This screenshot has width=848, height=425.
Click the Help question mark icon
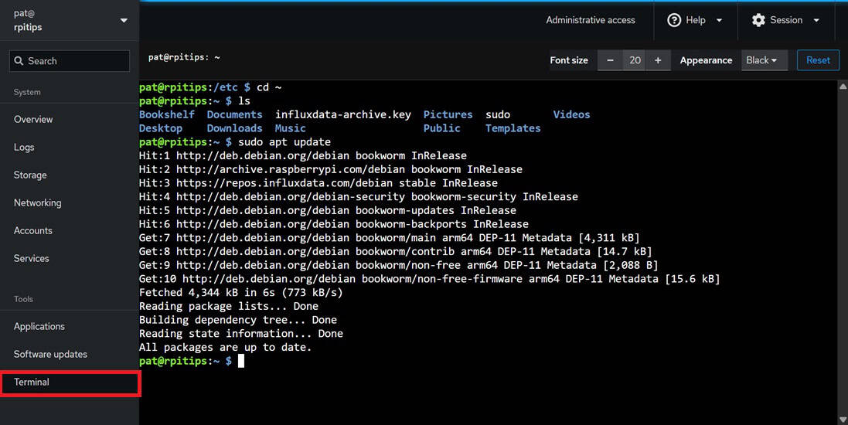[x=674, y=20]
